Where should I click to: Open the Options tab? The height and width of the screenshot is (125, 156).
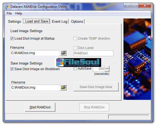coord(77,21)
